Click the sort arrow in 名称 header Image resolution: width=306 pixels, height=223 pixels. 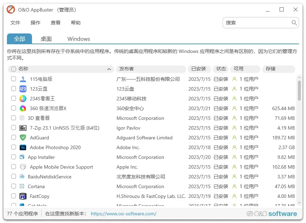[109, 69]
